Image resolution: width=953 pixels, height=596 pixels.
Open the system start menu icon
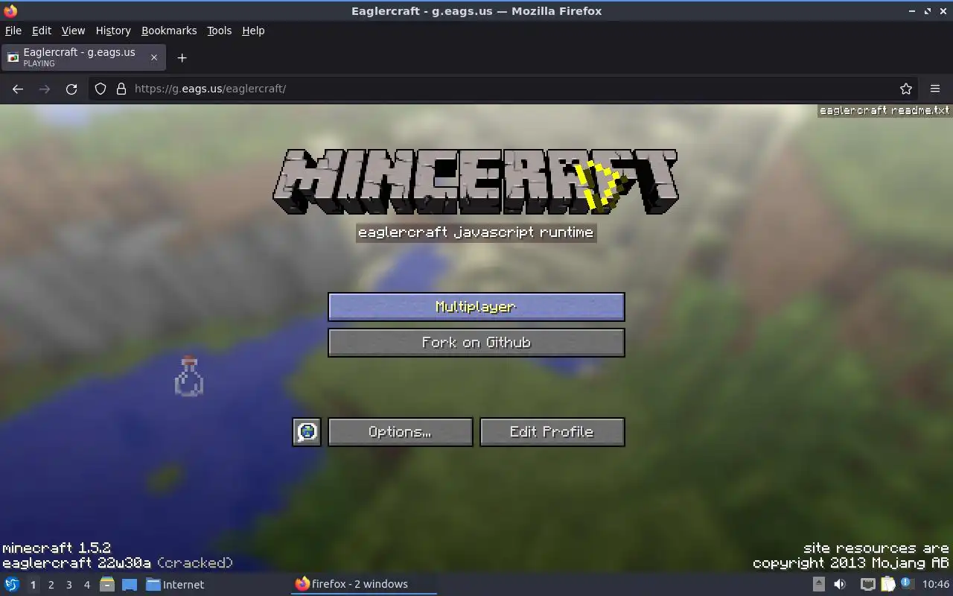click(x=12, y=585)
